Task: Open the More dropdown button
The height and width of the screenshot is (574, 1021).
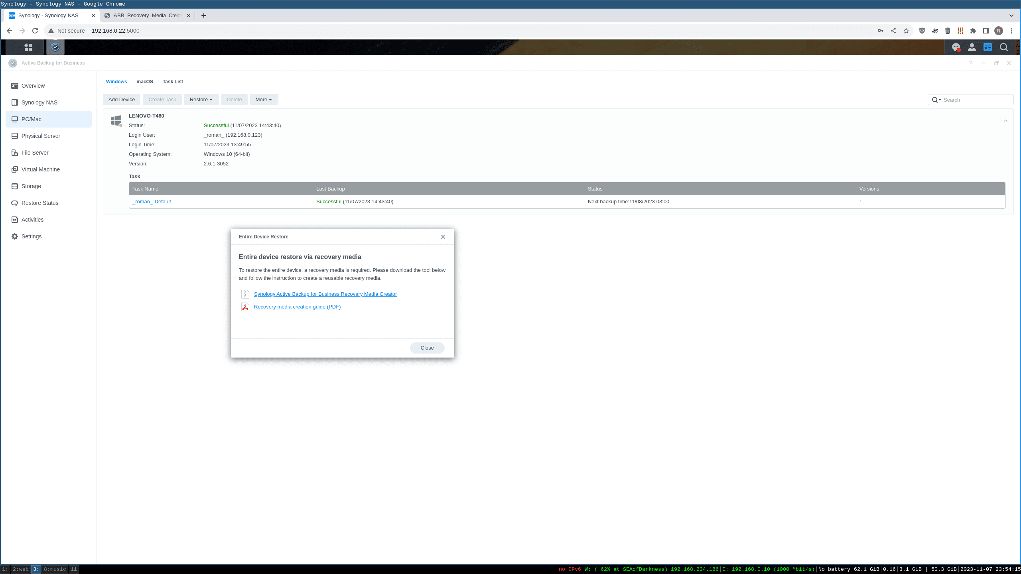Action: 264,100
